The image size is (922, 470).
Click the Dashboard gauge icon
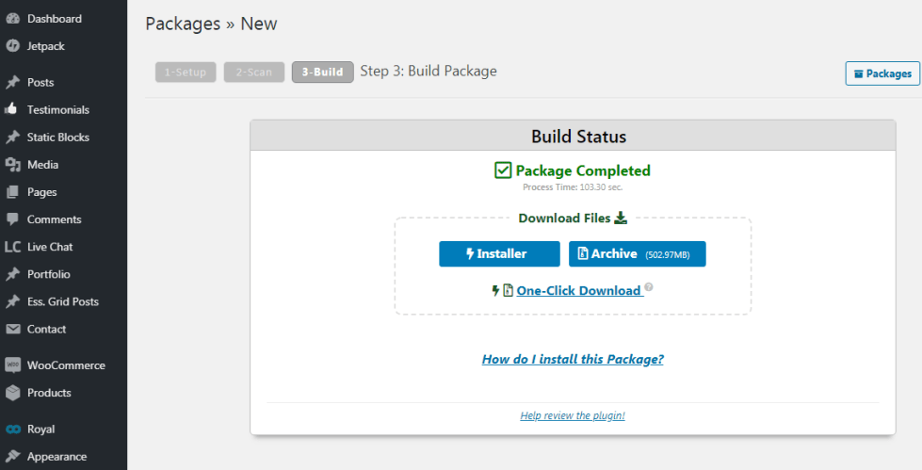coord(13,19)
